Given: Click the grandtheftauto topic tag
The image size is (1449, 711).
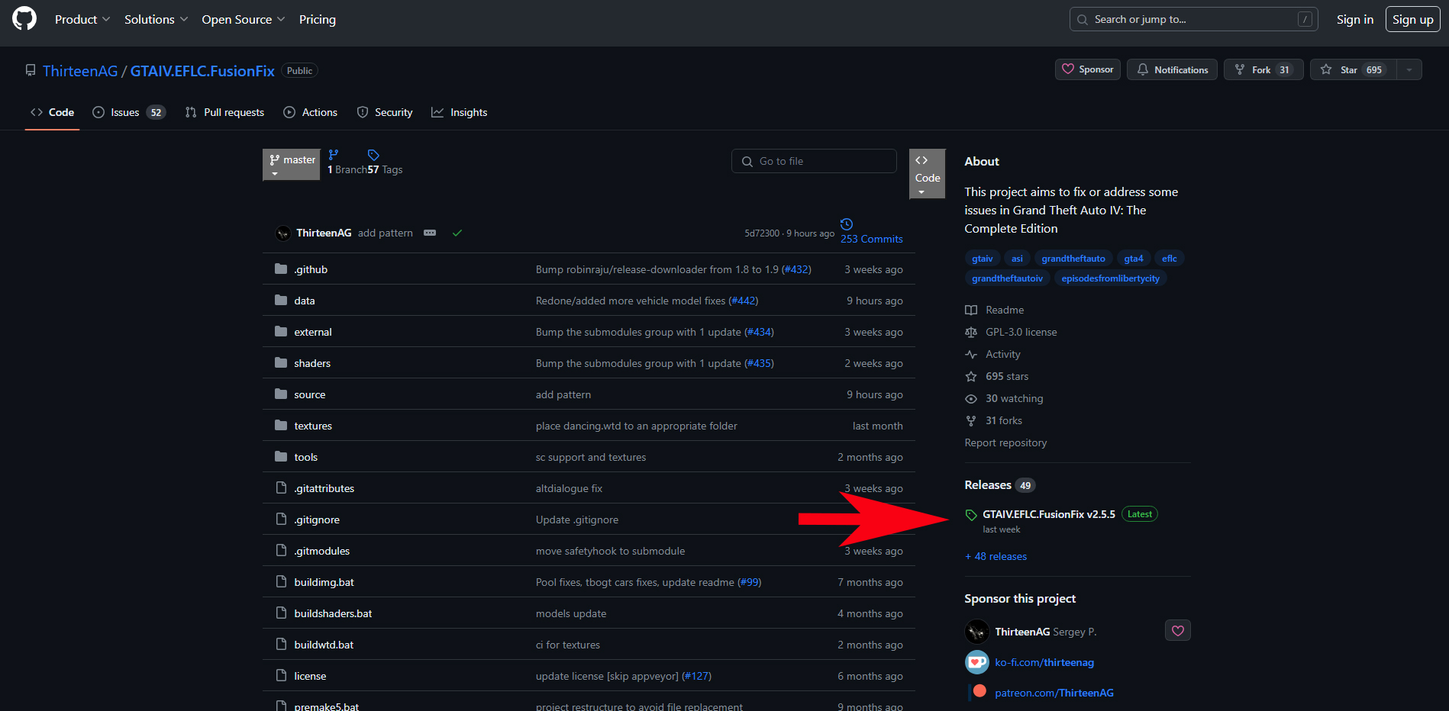Looking at the screenshot, I should coord(1073,259).
